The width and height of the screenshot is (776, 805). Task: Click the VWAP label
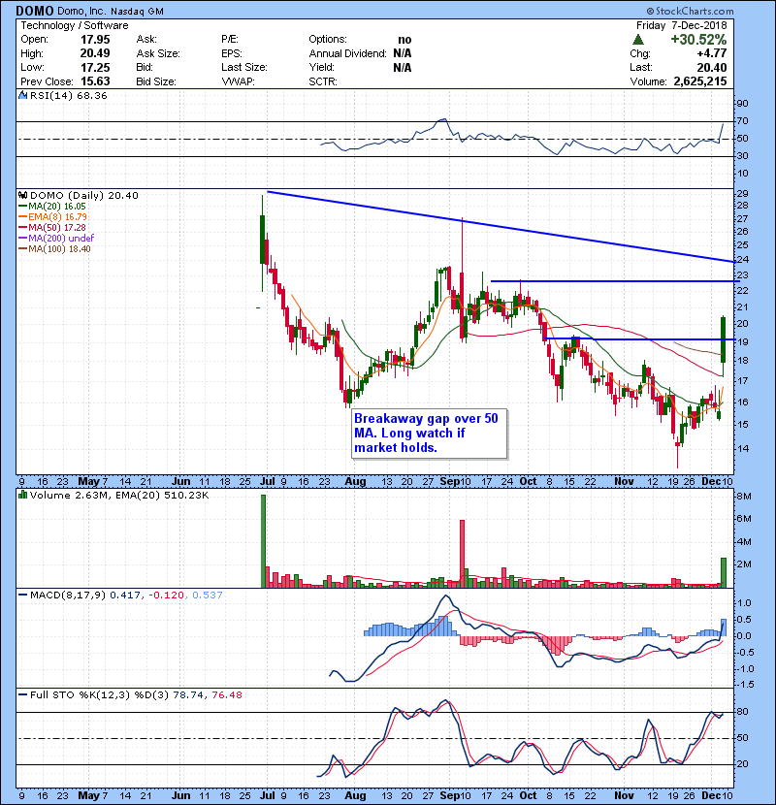pyautogui.click(x=238, y=81)
